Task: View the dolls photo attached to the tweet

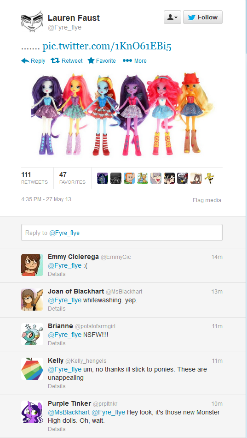Action: tap(122, 114)
